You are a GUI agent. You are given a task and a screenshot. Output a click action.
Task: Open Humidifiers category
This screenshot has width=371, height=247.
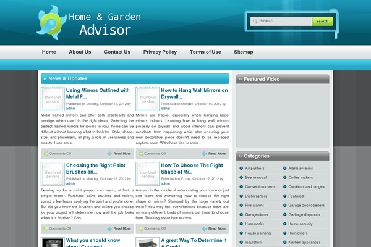[298, 233]
